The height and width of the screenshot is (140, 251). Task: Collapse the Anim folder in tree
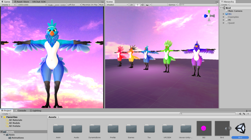(4, 135)
